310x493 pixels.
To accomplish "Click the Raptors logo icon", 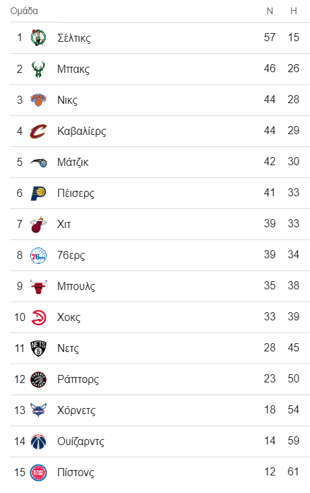I will click(x=38, y=380).
